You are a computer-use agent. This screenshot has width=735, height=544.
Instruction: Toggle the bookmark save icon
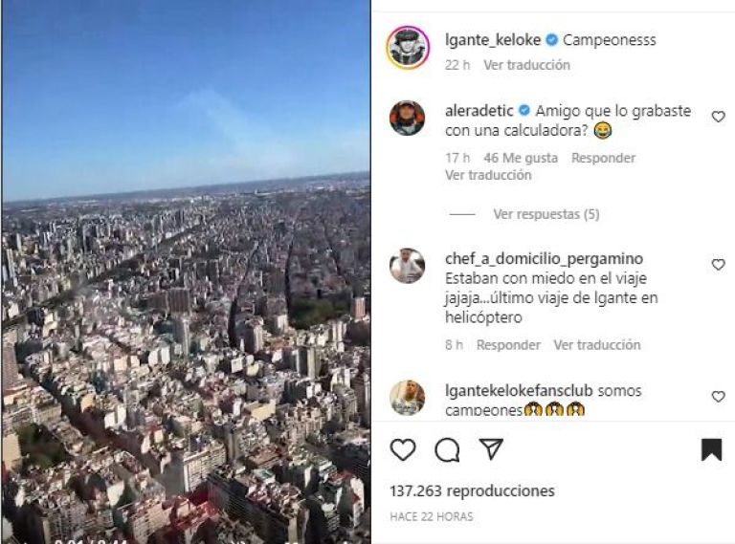[711, 449]
